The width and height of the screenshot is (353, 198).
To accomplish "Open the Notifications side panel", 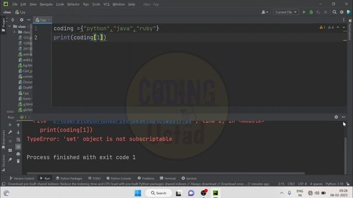I will click(x=350, y=29).
